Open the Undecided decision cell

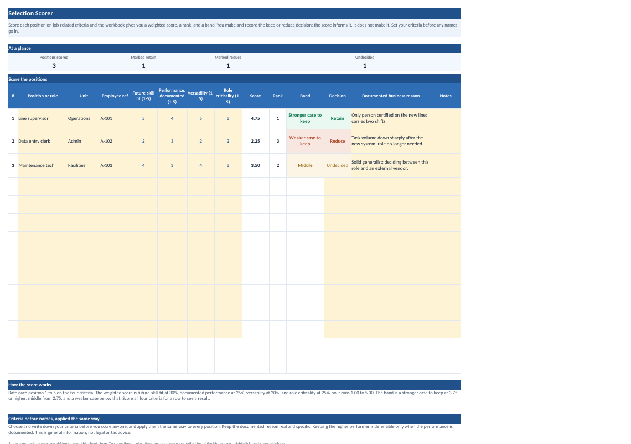tap(337, 166)
